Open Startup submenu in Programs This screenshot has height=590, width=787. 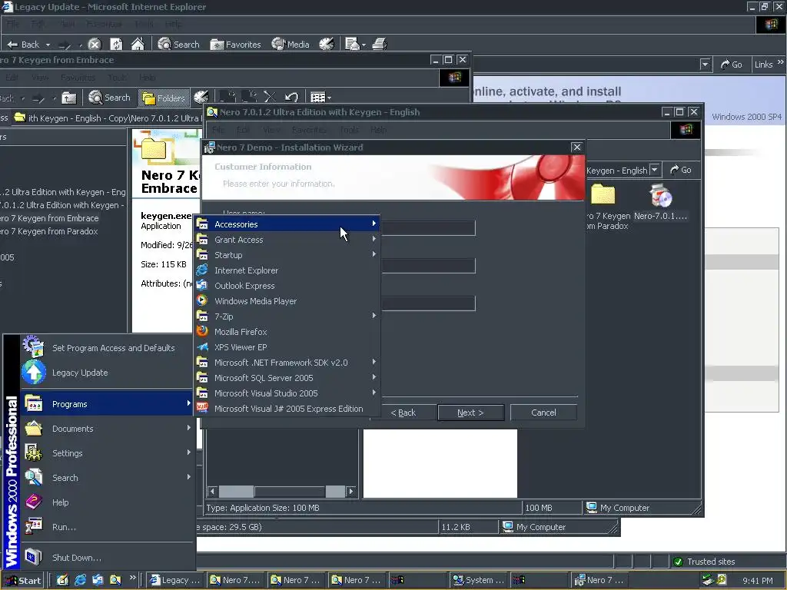[x=287, y=255]
